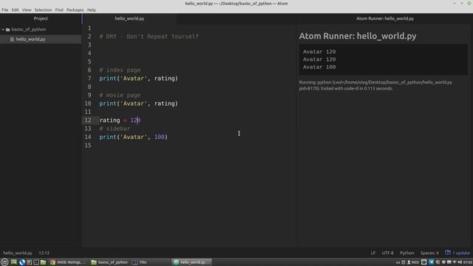The image size is (473, 266).
Task: Open the Linux Mint start menu icon
Action: tap(4, 262)
